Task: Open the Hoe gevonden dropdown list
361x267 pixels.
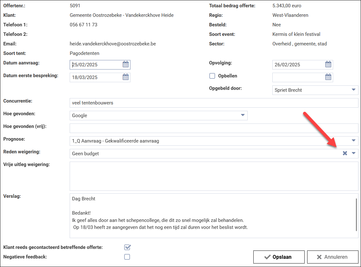Action: tap(243, 115)
